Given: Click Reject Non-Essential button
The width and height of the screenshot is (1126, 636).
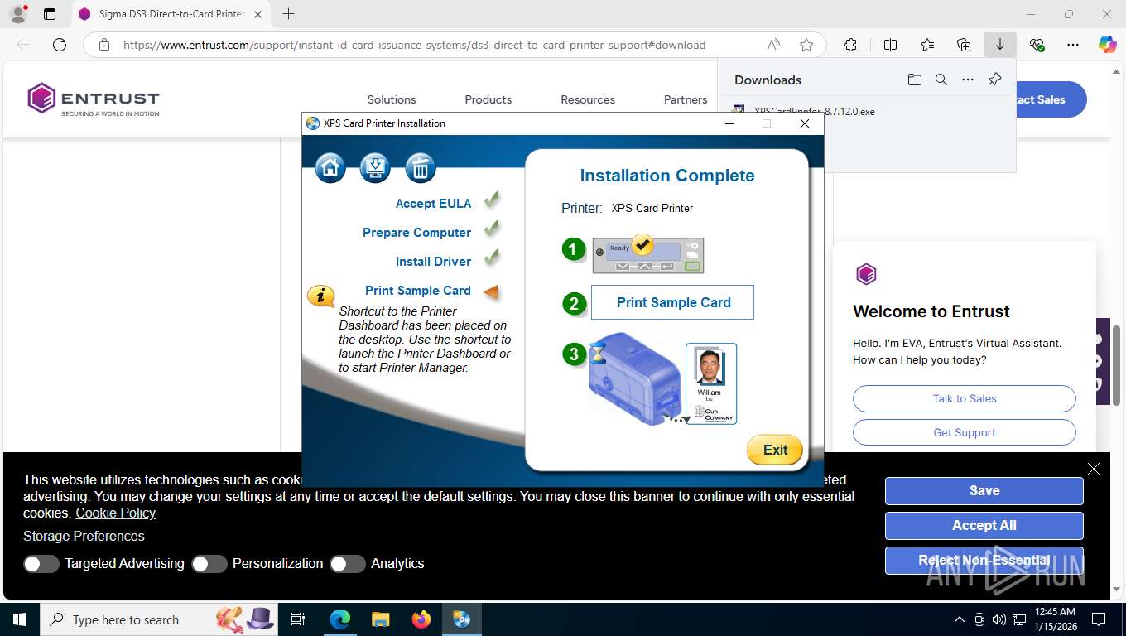Looking at the screenshot, I should point(984,560).
